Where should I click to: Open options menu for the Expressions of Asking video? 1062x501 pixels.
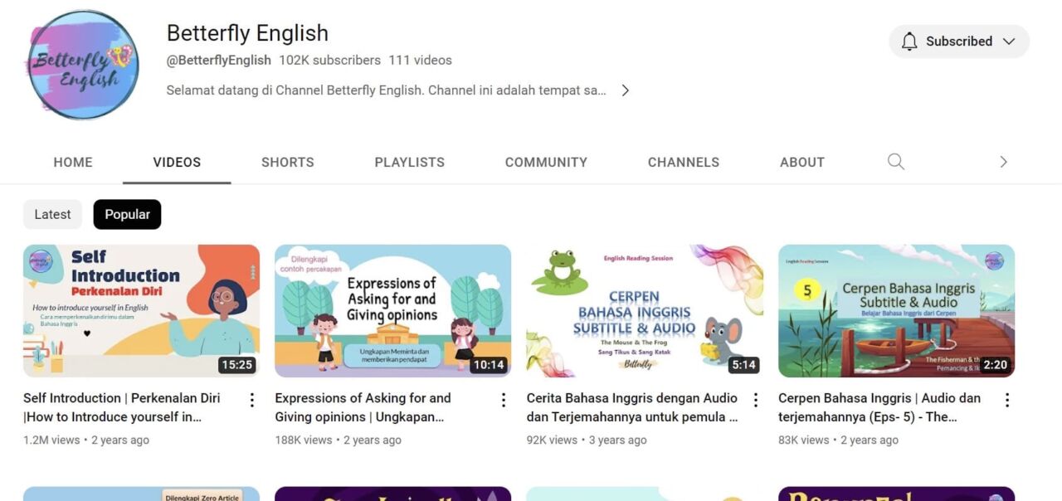tap(503, 399)
